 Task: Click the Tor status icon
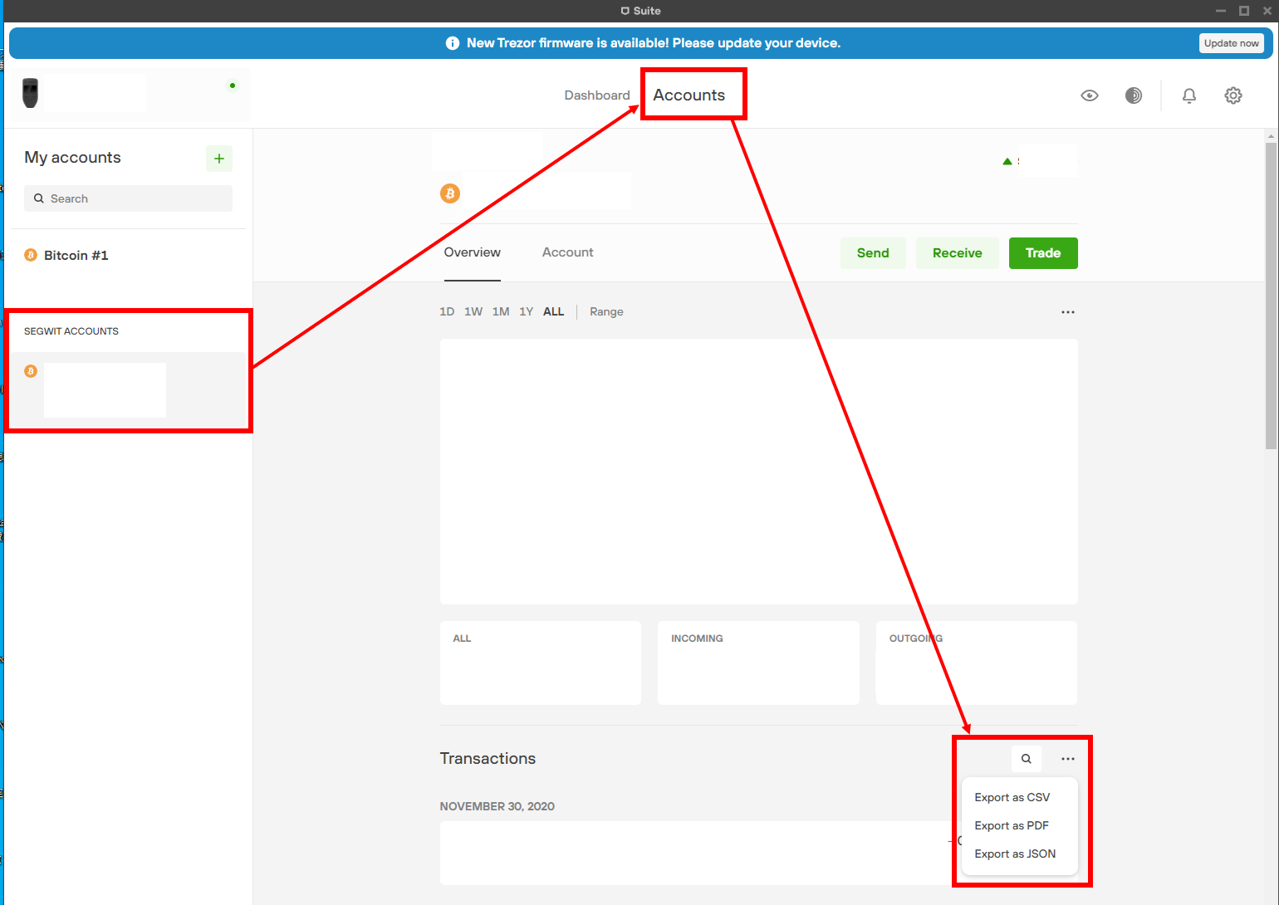(x=1134, y=95)
